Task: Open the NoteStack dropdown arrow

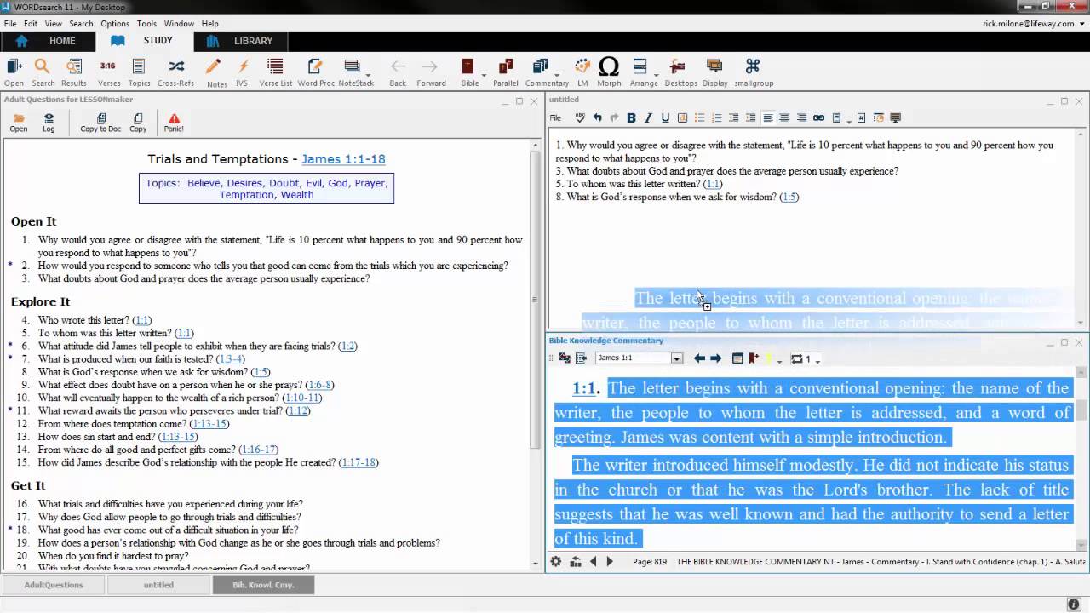Action: coord(367,75)
